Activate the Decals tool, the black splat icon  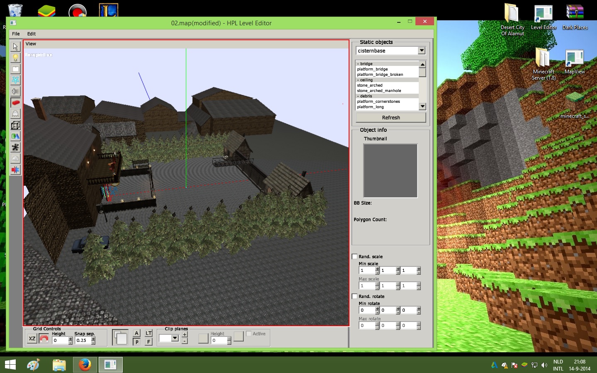click(15, 147)
